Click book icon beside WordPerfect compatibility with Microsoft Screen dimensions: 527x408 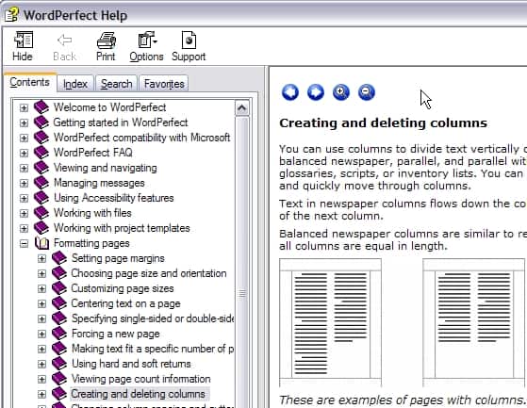click(41, 138)
